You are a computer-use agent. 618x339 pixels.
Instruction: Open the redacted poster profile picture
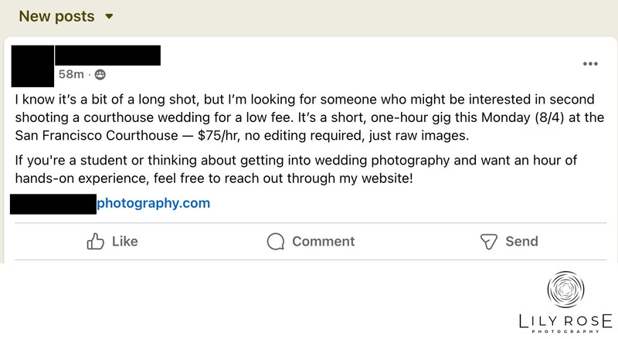[32, 66]
